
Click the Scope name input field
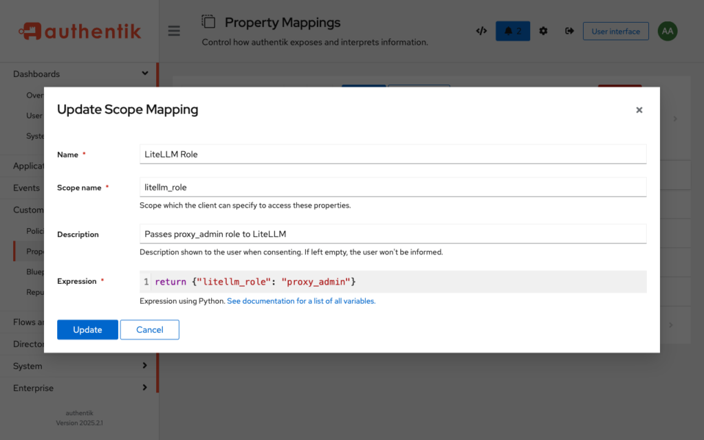pyautogui.click(x=393, y=187)
